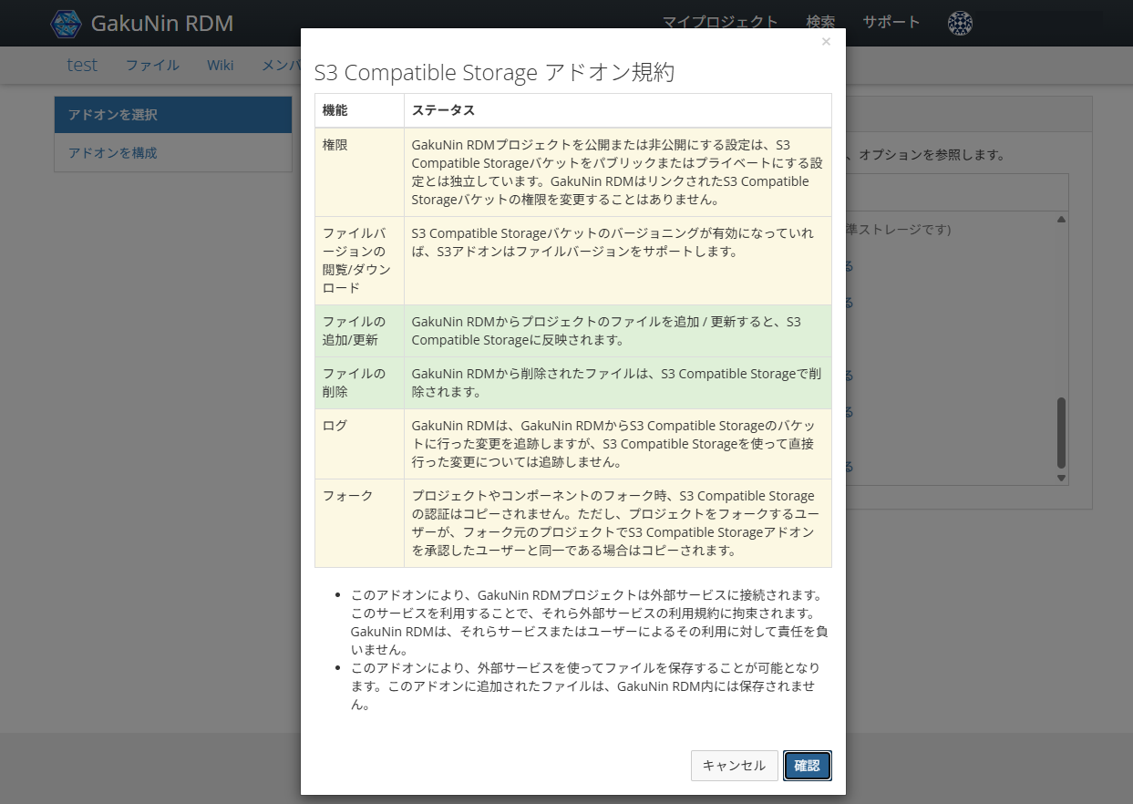The height and width of the screenshot is (804, 1133).
Task: Click the scroll-up arrow in addon list
Action: [1061, 220]
